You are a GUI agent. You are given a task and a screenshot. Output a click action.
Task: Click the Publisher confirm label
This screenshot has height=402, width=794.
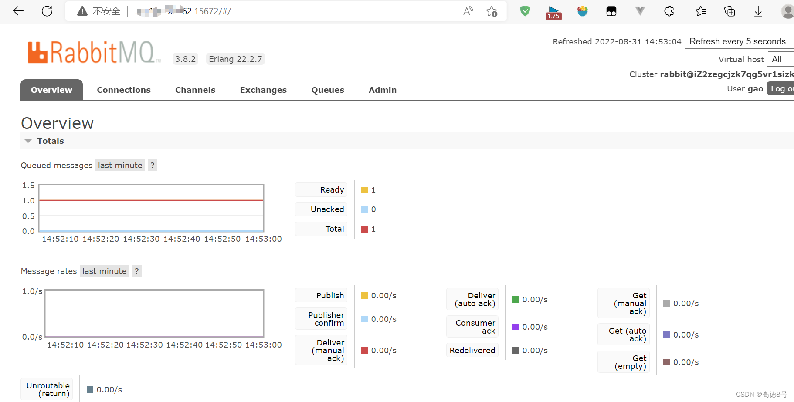click(321, 319)
